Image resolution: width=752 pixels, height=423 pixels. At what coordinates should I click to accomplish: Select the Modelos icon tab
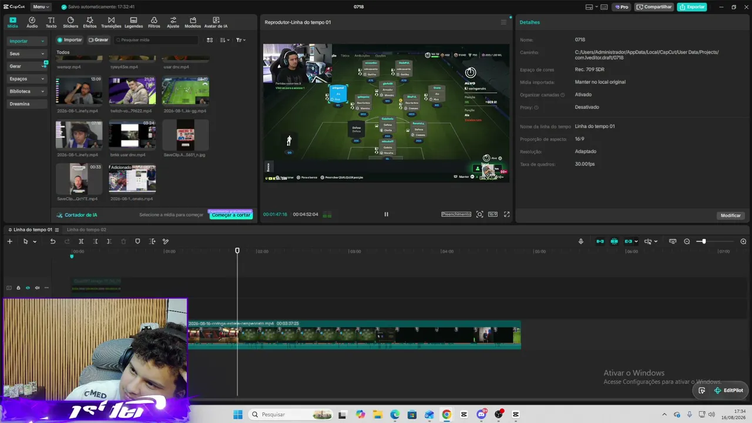193,22
